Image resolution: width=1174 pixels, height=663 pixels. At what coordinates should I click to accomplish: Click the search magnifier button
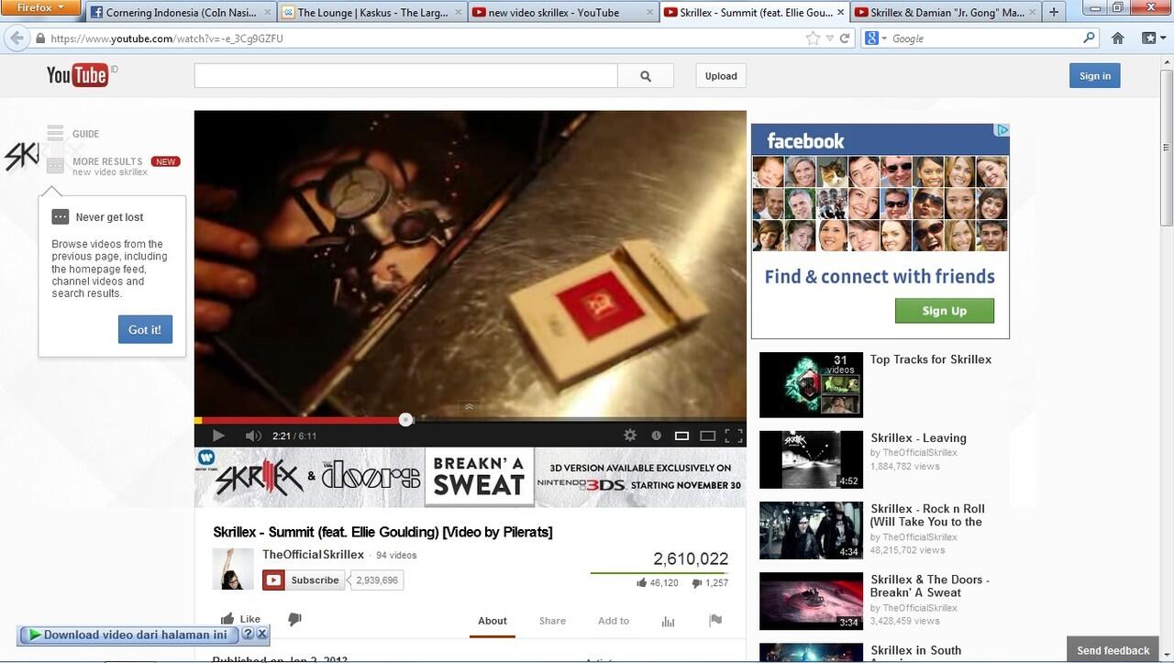[x=646, y=76]
